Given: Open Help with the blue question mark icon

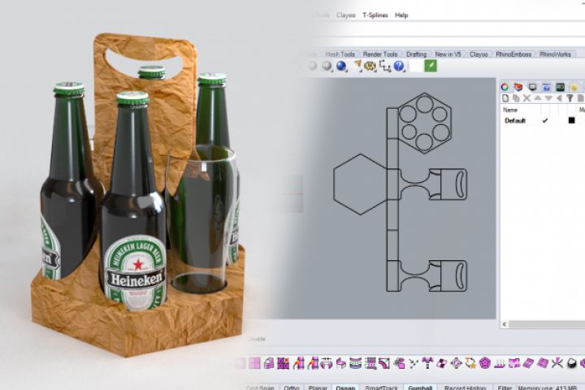Looking at the screenshot, I should (x=399, y=66).
